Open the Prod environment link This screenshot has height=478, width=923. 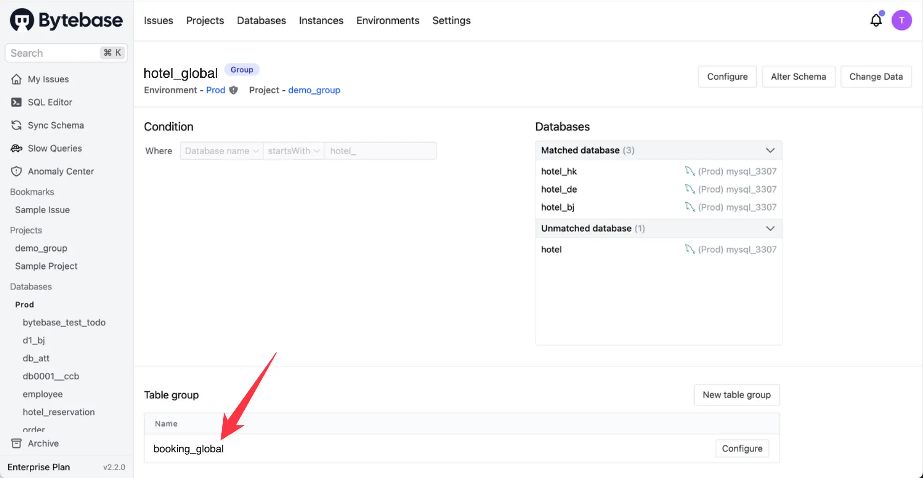[x=215, y=90]
